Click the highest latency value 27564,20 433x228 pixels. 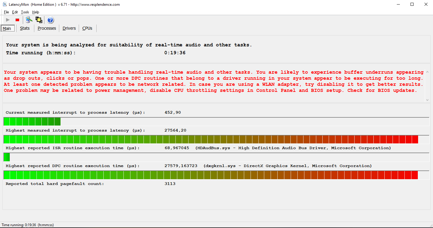(175, 130)
